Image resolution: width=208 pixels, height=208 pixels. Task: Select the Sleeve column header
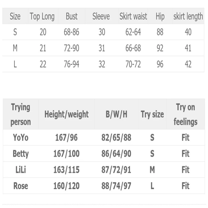point(101,16)
